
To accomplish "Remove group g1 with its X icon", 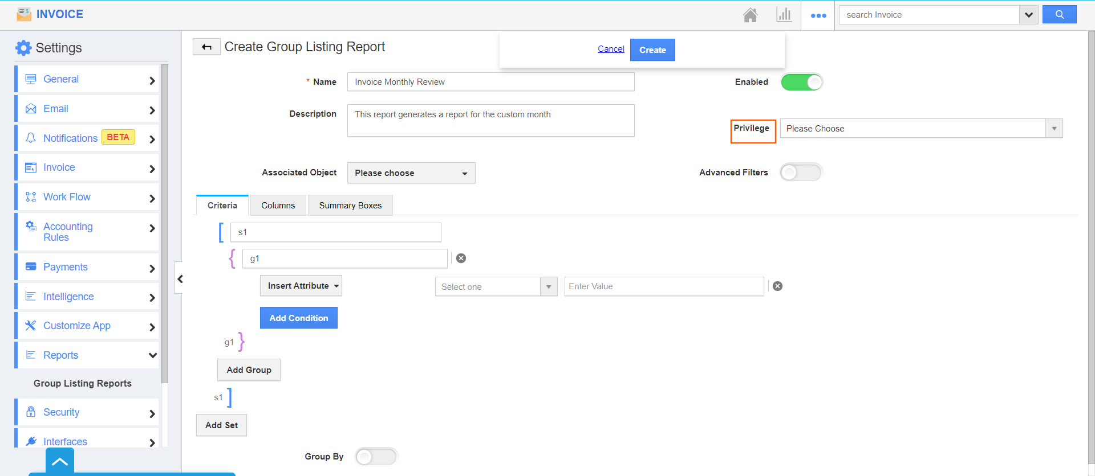I will coord(461,258).
